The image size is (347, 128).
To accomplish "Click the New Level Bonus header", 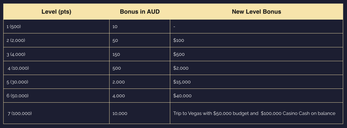I will 257,12.
